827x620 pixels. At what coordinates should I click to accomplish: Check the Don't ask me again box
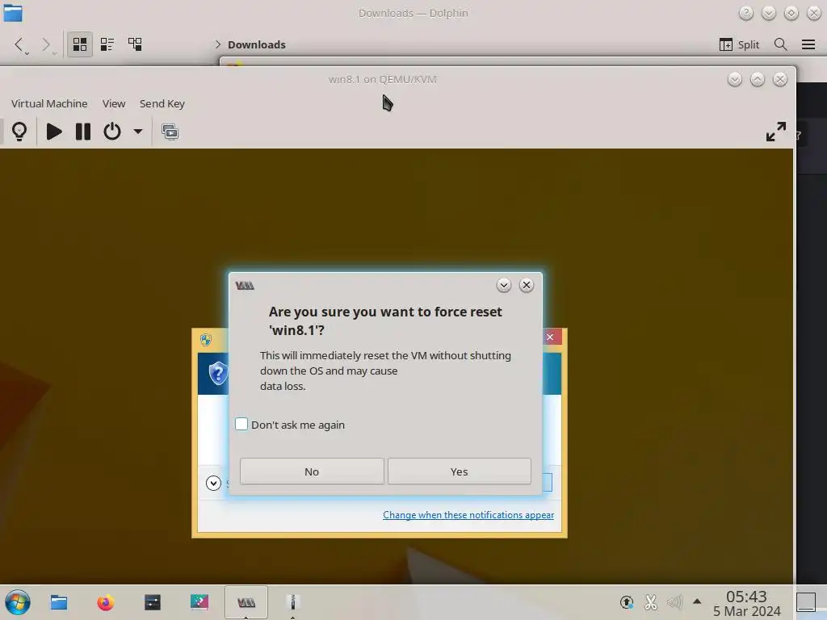coord(241,424)
